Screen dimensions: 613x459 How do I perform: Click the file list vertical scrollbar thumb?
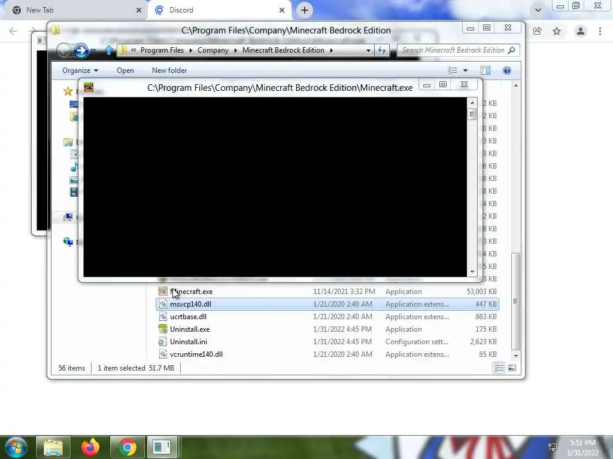pos(515,301)
